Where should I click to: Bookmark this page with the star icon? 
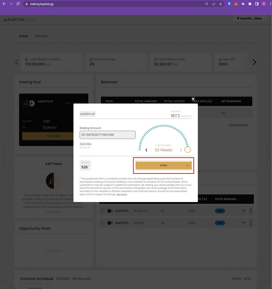pos(221,4)
